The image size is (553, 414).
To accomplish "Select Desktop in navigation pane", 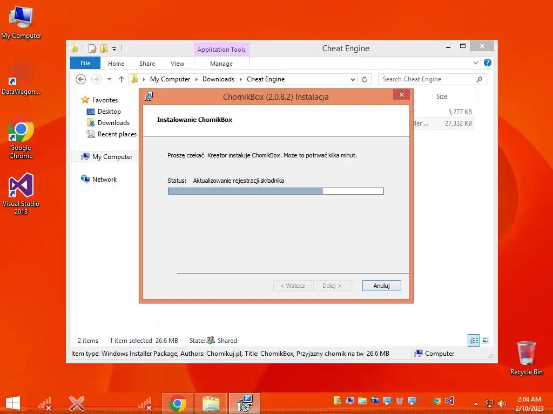I will pos(109,112).
